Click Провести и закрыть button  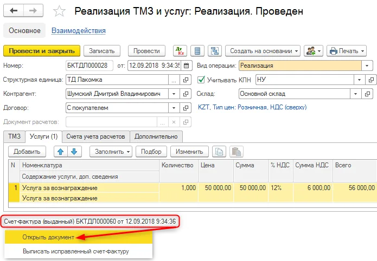[x=42, y=51]
